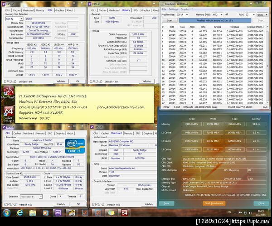Click Memory Read value 24714 MB/s

pyautogui.click(x=191, y=124)
